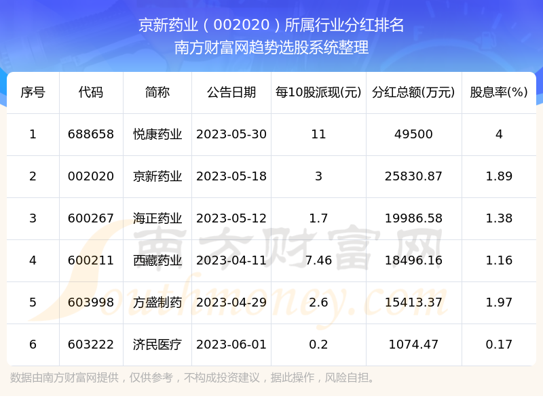Click the 代码 column header
543x411 pixels.
coord(91,92)
